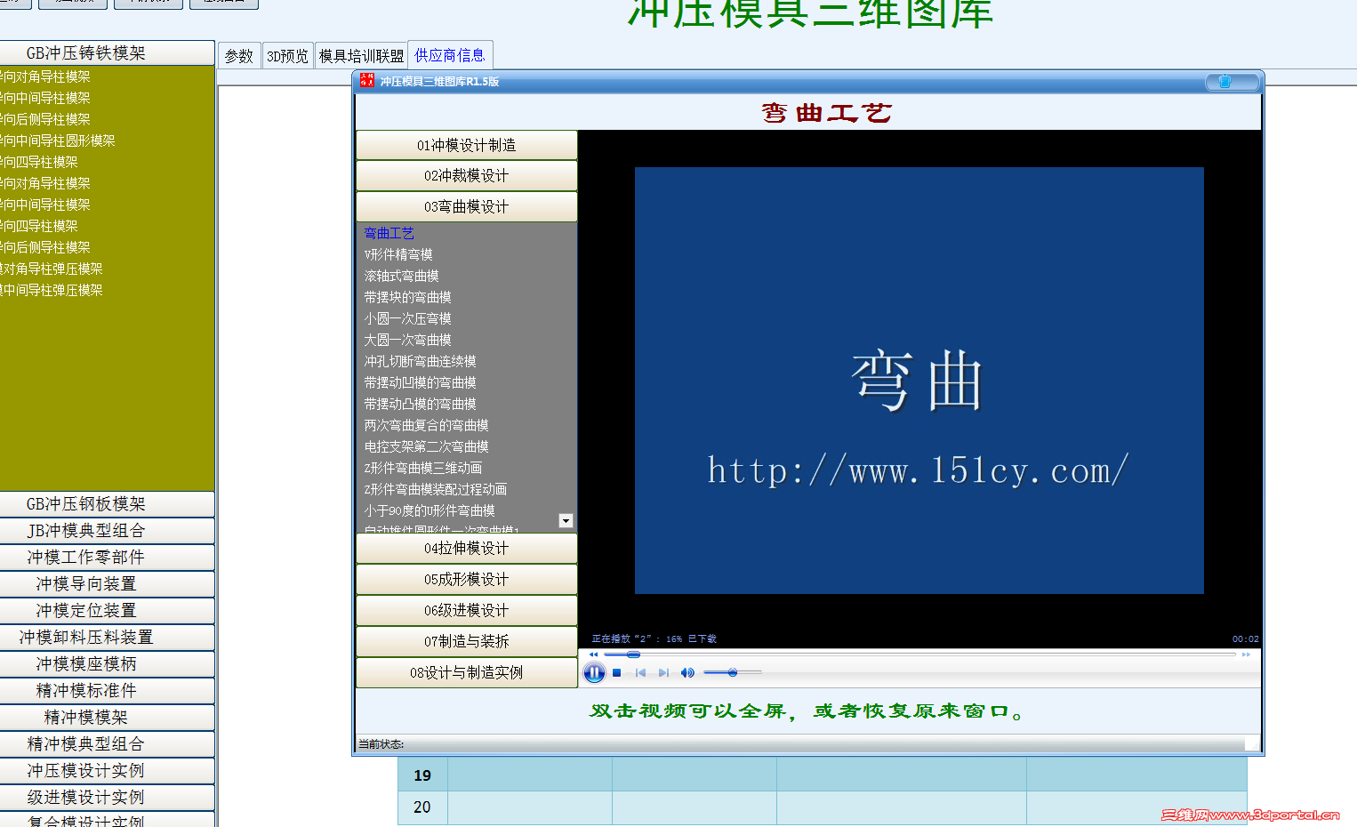
Task: Expand the 级进模设计实例 category
Action: point(107,798)
